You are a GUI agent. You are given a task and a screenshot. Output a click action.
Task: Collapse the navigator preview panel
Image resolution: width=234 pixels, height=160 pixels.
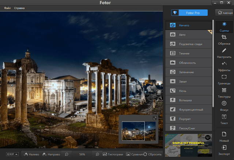tap(155, 118)
